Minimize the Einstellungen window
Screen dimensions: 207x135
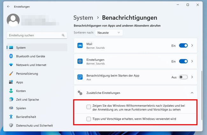(178, 5)
